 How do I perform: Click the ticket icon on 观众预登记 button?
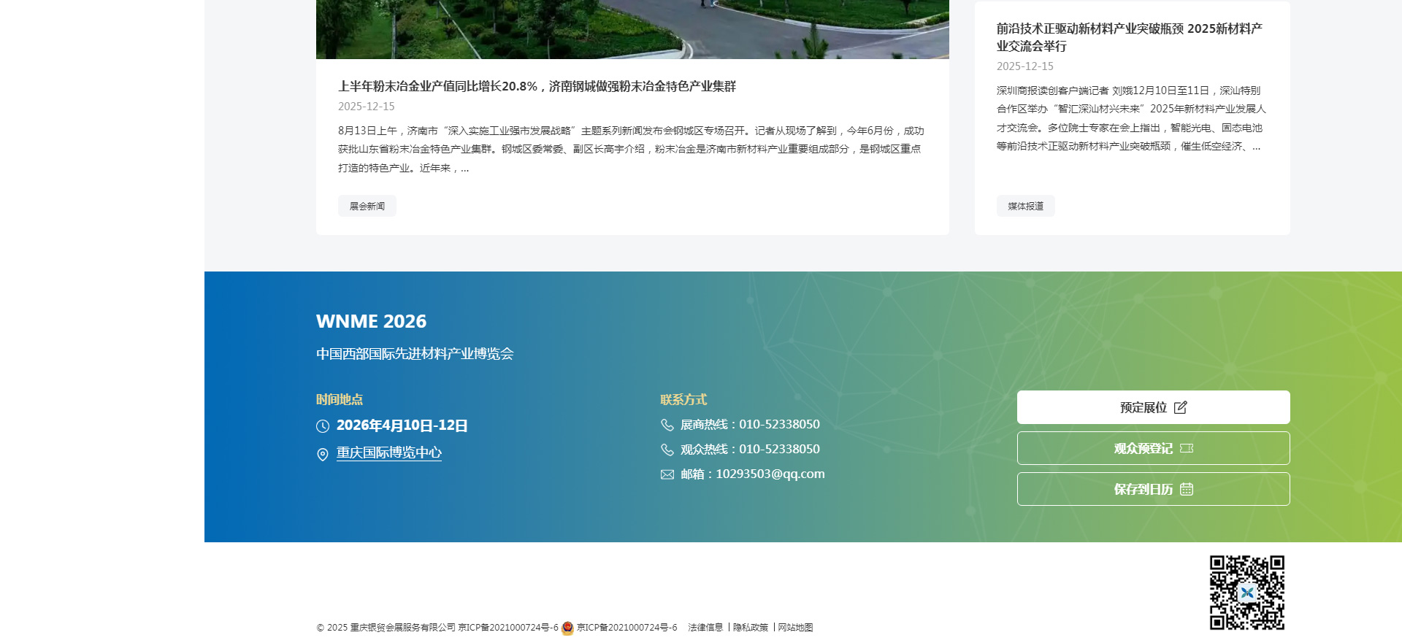tap(1187, 448)
